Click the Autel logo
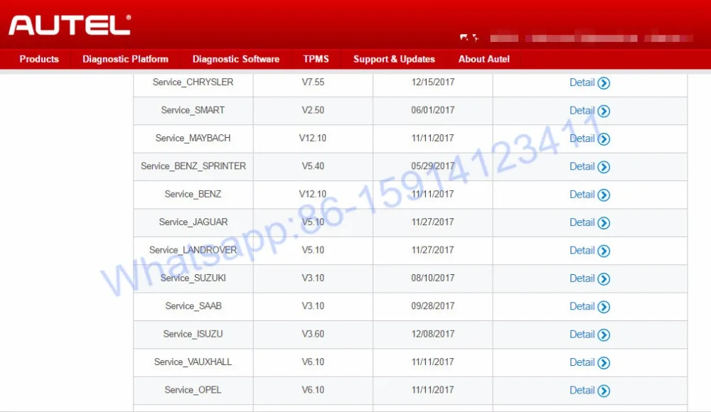This screenshot has width=711, height=412. [x=70, y=25]
